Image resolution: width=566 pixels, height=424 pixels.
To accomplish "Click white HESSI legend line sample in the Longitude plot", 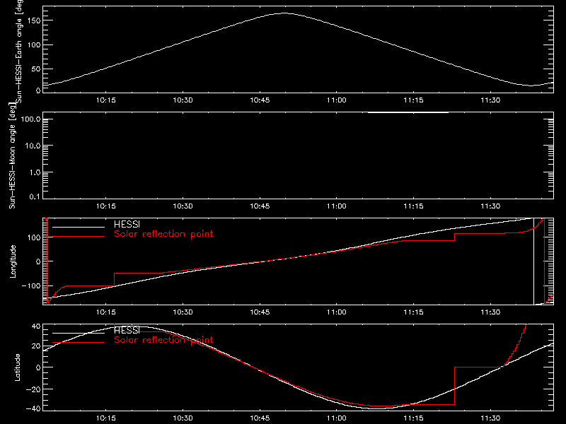I will click(79, 227).
